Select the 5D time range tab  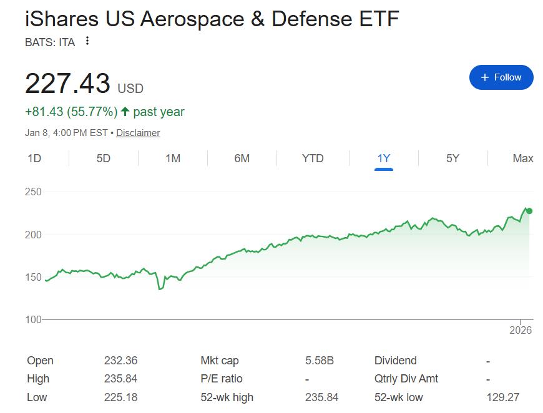tap(104, 158)
